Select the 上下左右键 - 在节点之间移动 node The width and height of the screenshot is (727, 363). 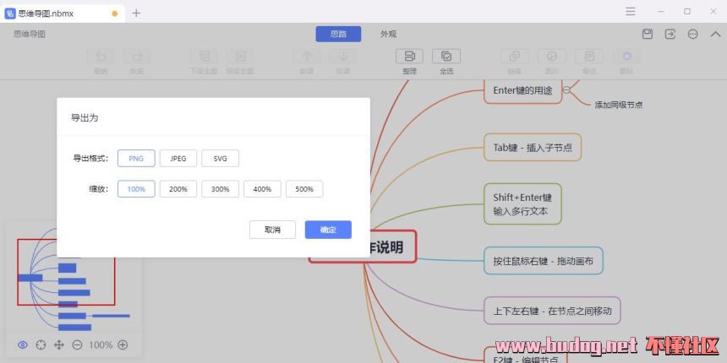pyautogui.click(x=552, y=311)
